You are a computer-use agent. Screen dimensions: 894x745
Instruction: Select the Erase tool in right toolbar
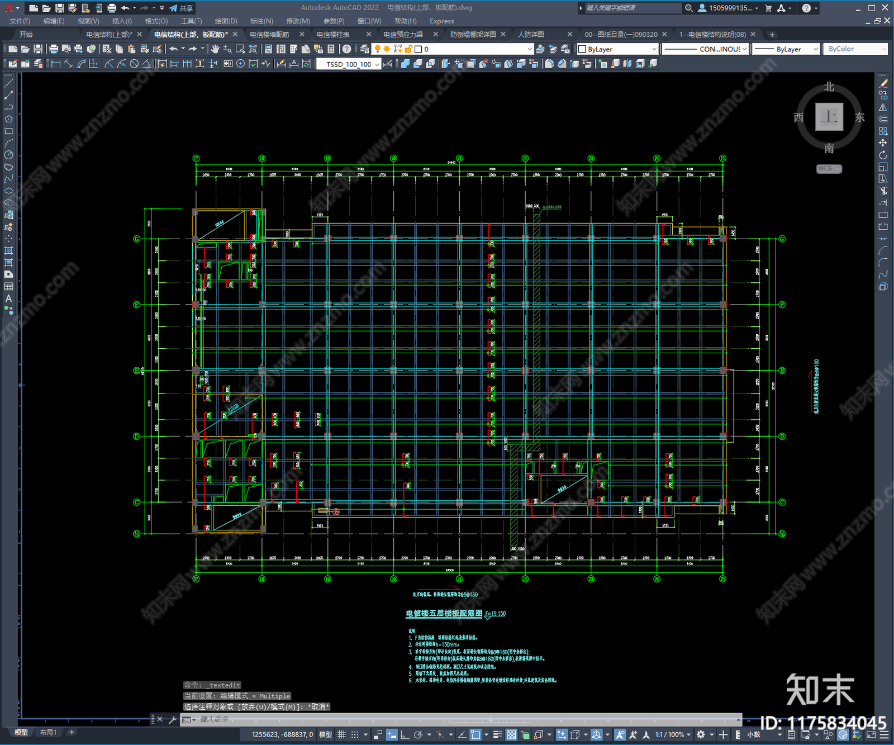(x=883, y=83)
